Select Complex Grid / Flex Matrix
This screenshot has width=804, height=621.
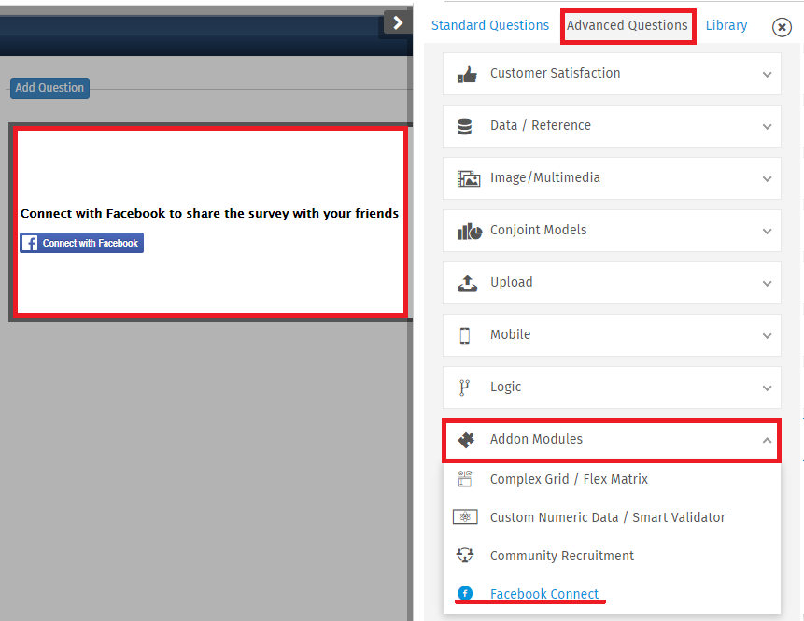pyautogui.click(x=569, y=479)
